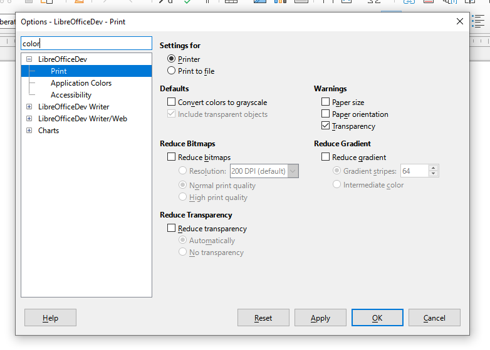Uncheck the Transparency warning checkbox

pos(325,125)
